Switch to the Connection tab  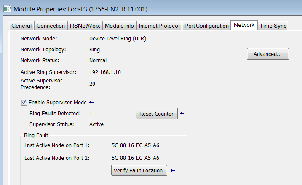pyautogui.click(x=51, y=26)
